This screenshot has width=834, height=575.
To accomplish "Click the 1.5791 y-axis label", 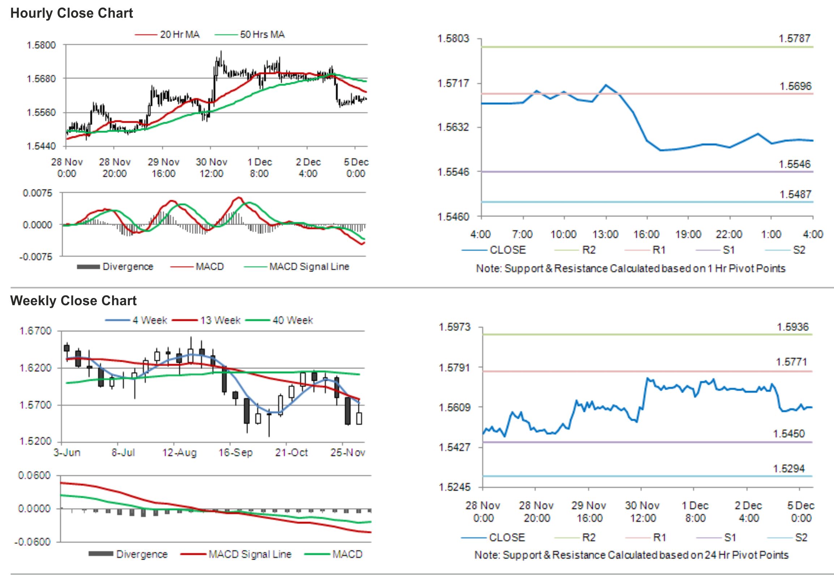I will [454, 368].
